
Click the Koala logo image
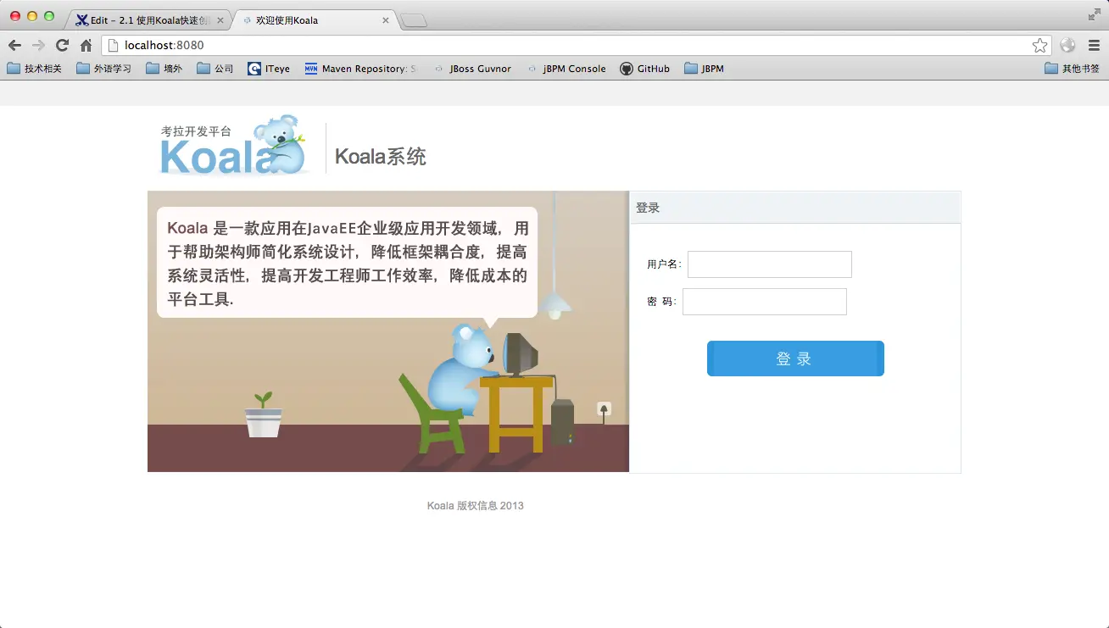[x=235, y=146]
